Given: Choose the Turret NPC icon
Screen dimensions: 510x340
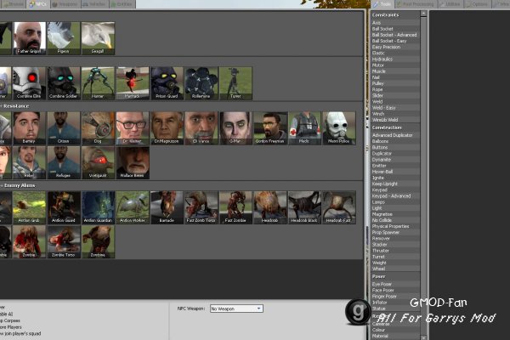Looking at the screenshot, I should [235, 83].
